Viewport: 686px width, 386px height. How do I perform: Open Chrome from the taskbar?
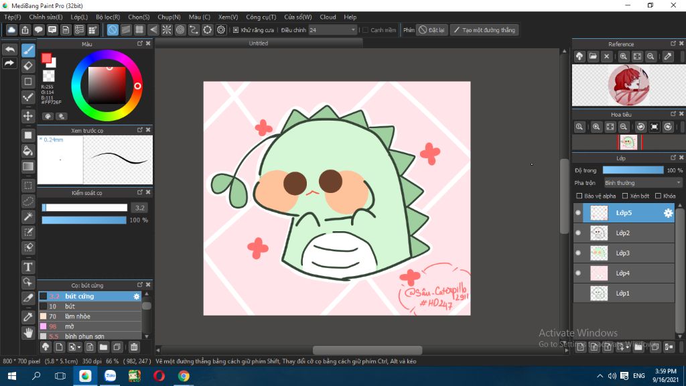coord(184,376)
